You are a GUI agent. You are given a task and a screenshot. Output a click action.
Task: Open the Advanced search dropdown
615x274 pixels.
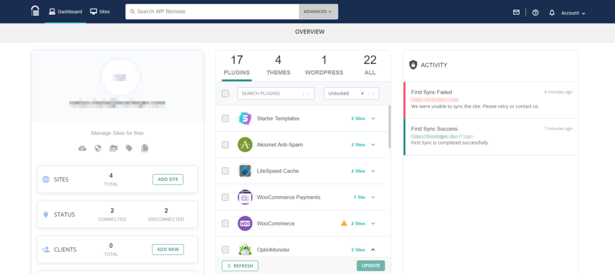(x=318, y=11)
